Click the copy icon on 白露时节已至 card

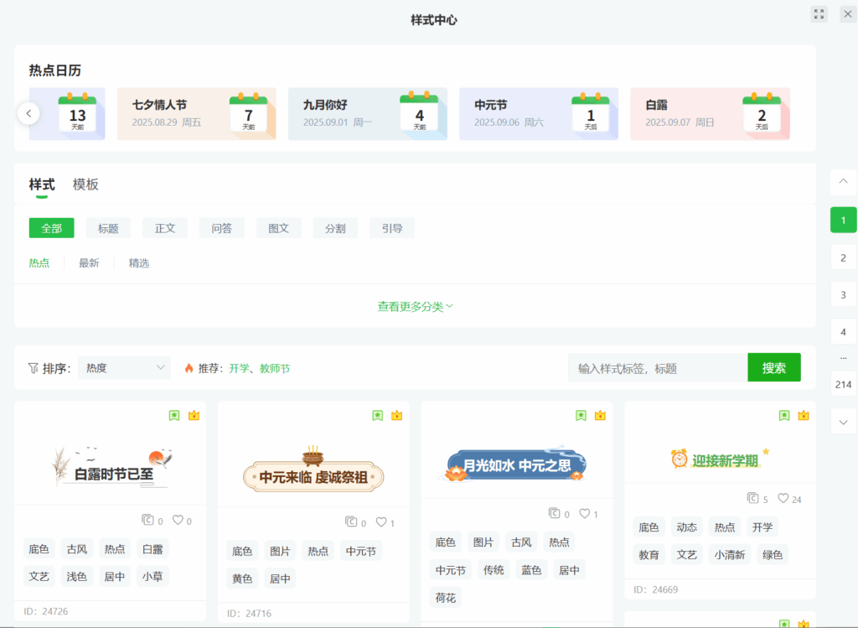coord(147,520)
